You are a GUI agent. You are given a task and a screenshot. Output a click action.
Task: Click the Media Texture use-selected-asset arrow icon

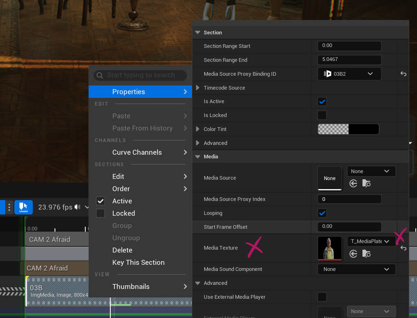[x=353, y=254]
